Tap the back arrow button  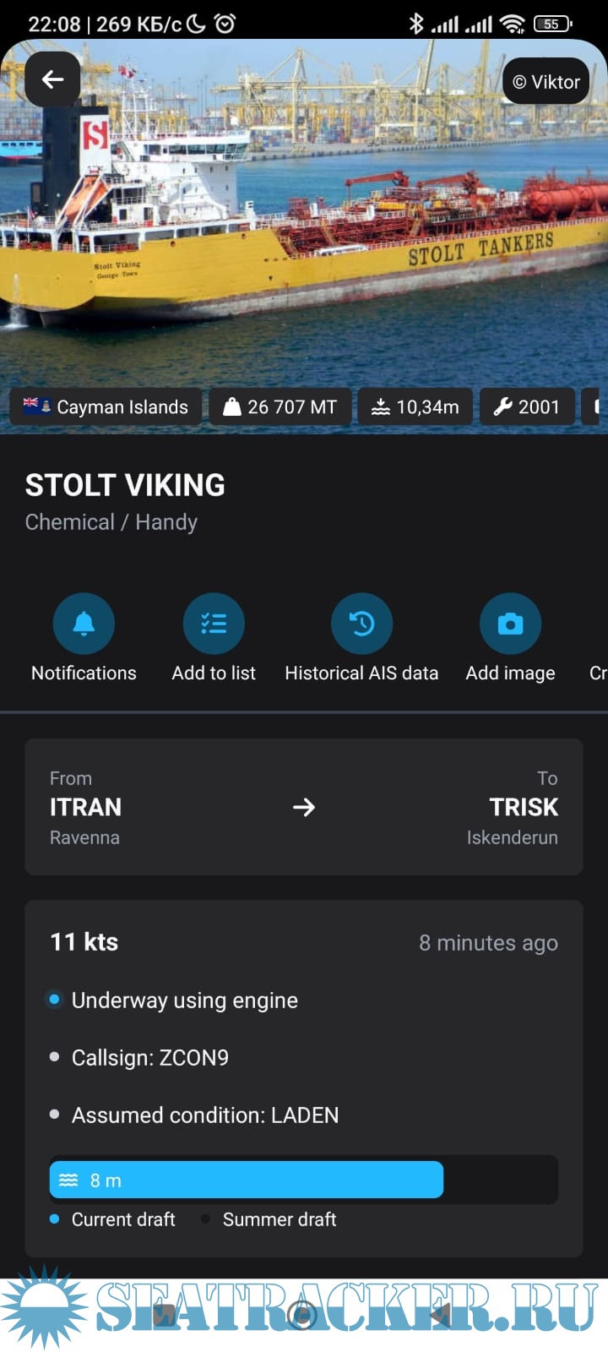pyautogui.click(x=52, y=79)
